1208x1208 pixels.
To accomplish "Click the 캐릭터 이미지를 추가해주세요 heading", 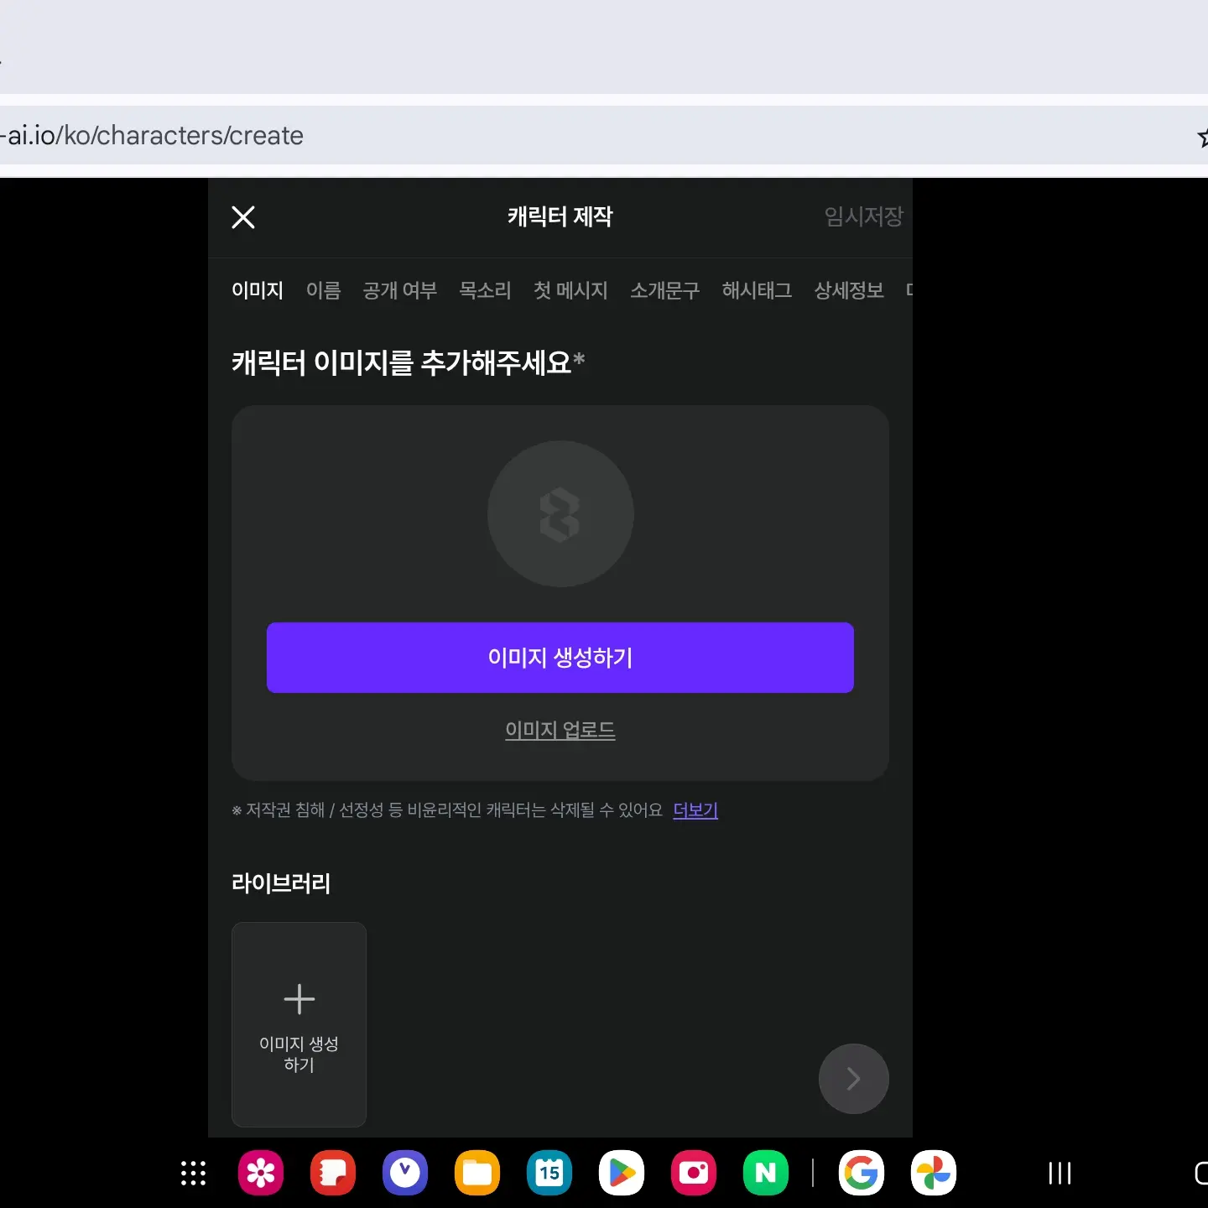I will point(408,362).
